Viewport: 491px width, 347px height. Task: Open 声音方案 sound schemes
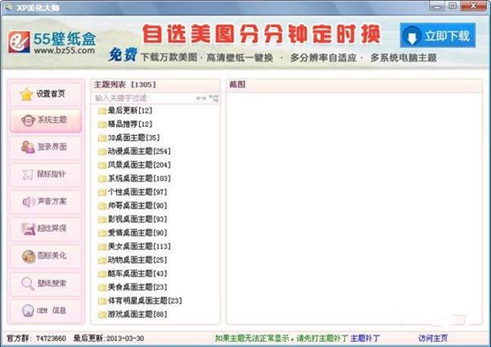click(x=46, y=201)
